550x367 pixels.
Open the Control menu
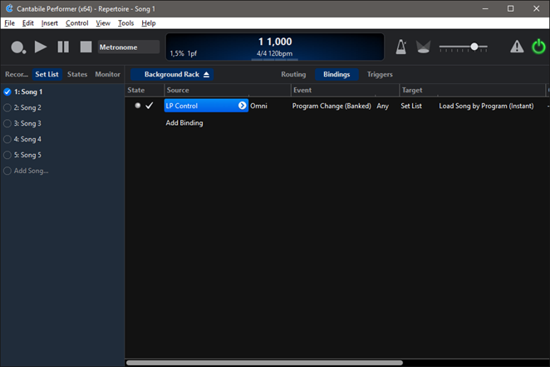76,23
